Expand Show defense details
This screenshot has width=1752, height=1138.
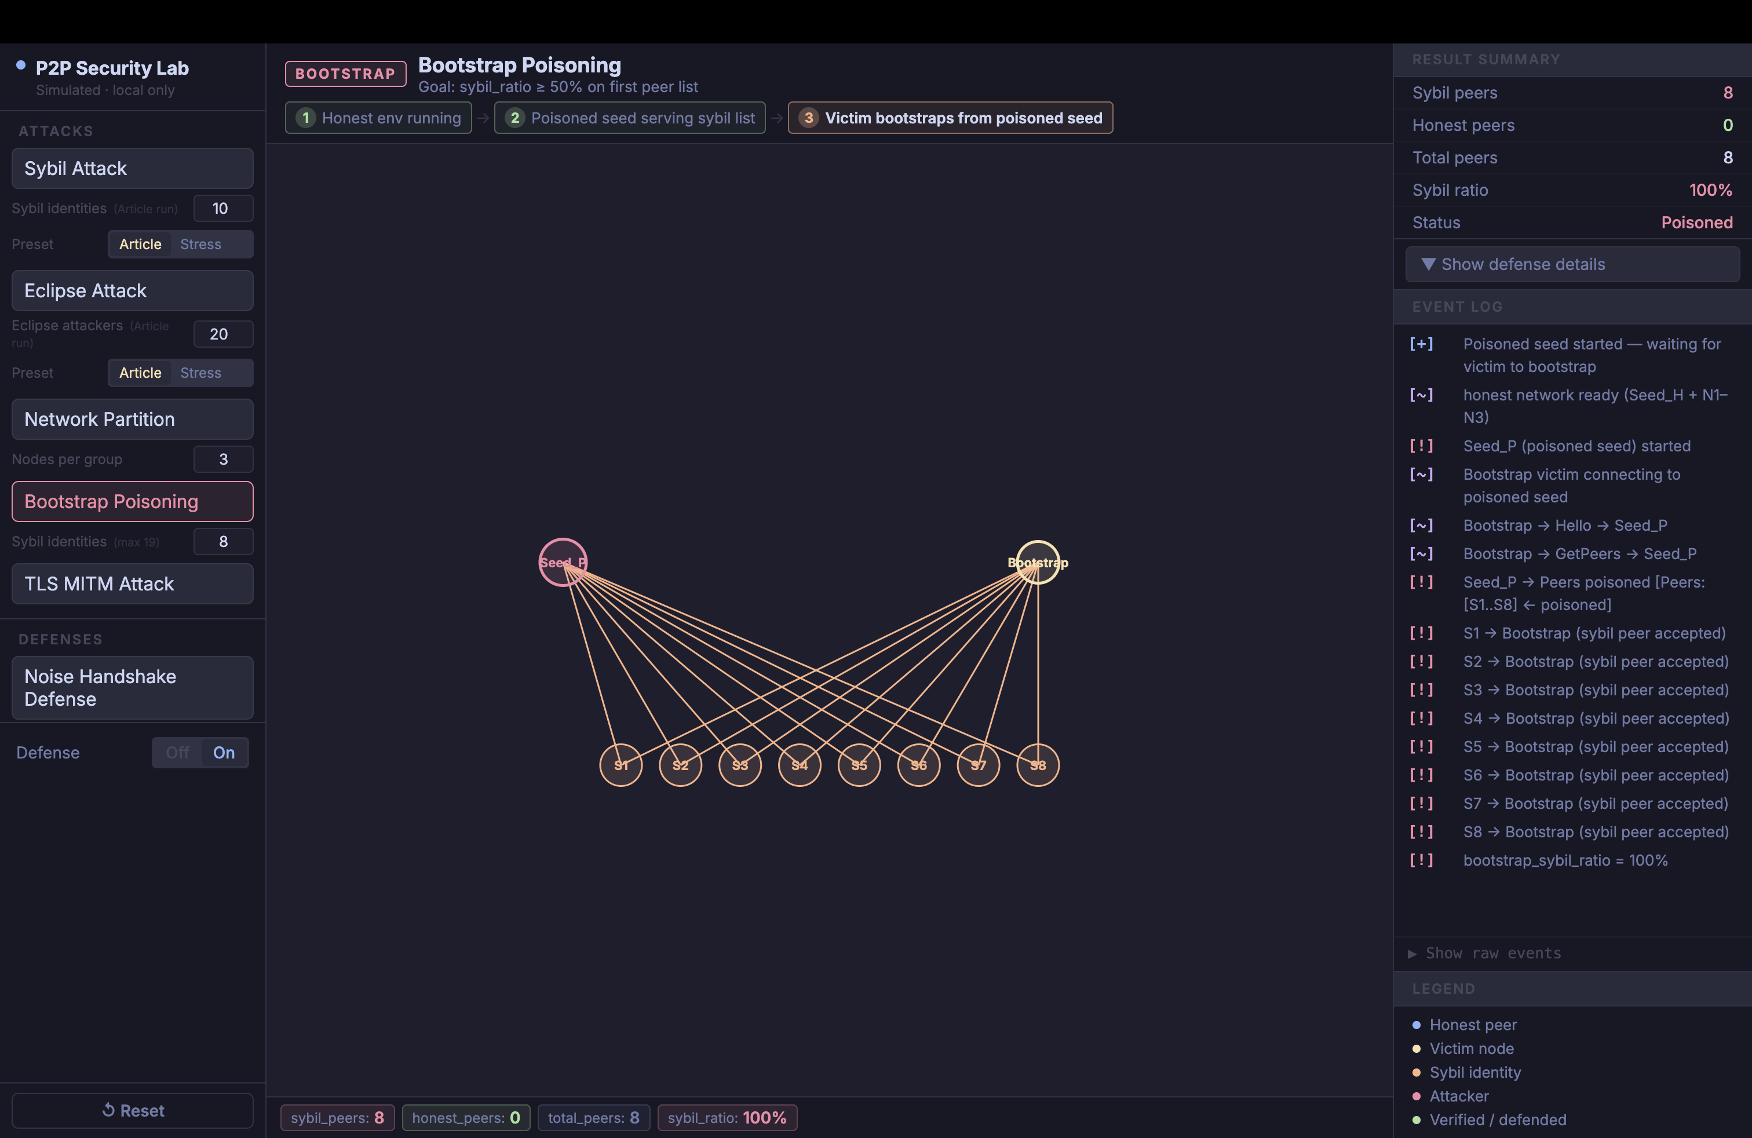click(1572, 264)
